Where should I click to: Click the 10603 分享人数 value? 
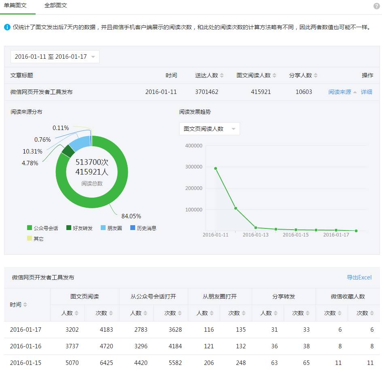click(304, 92)
